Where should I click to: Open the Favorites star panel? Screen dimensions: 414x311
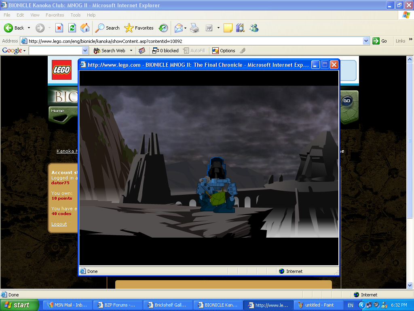tap(139, 28)
